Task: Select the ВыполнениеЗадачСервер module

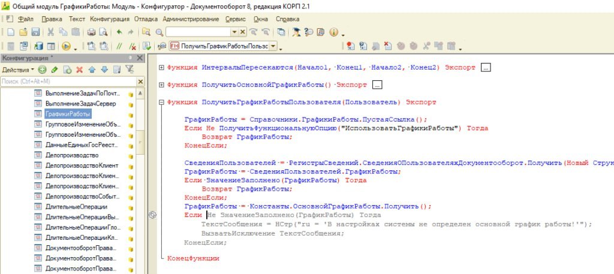Action: tap(81, 104)
